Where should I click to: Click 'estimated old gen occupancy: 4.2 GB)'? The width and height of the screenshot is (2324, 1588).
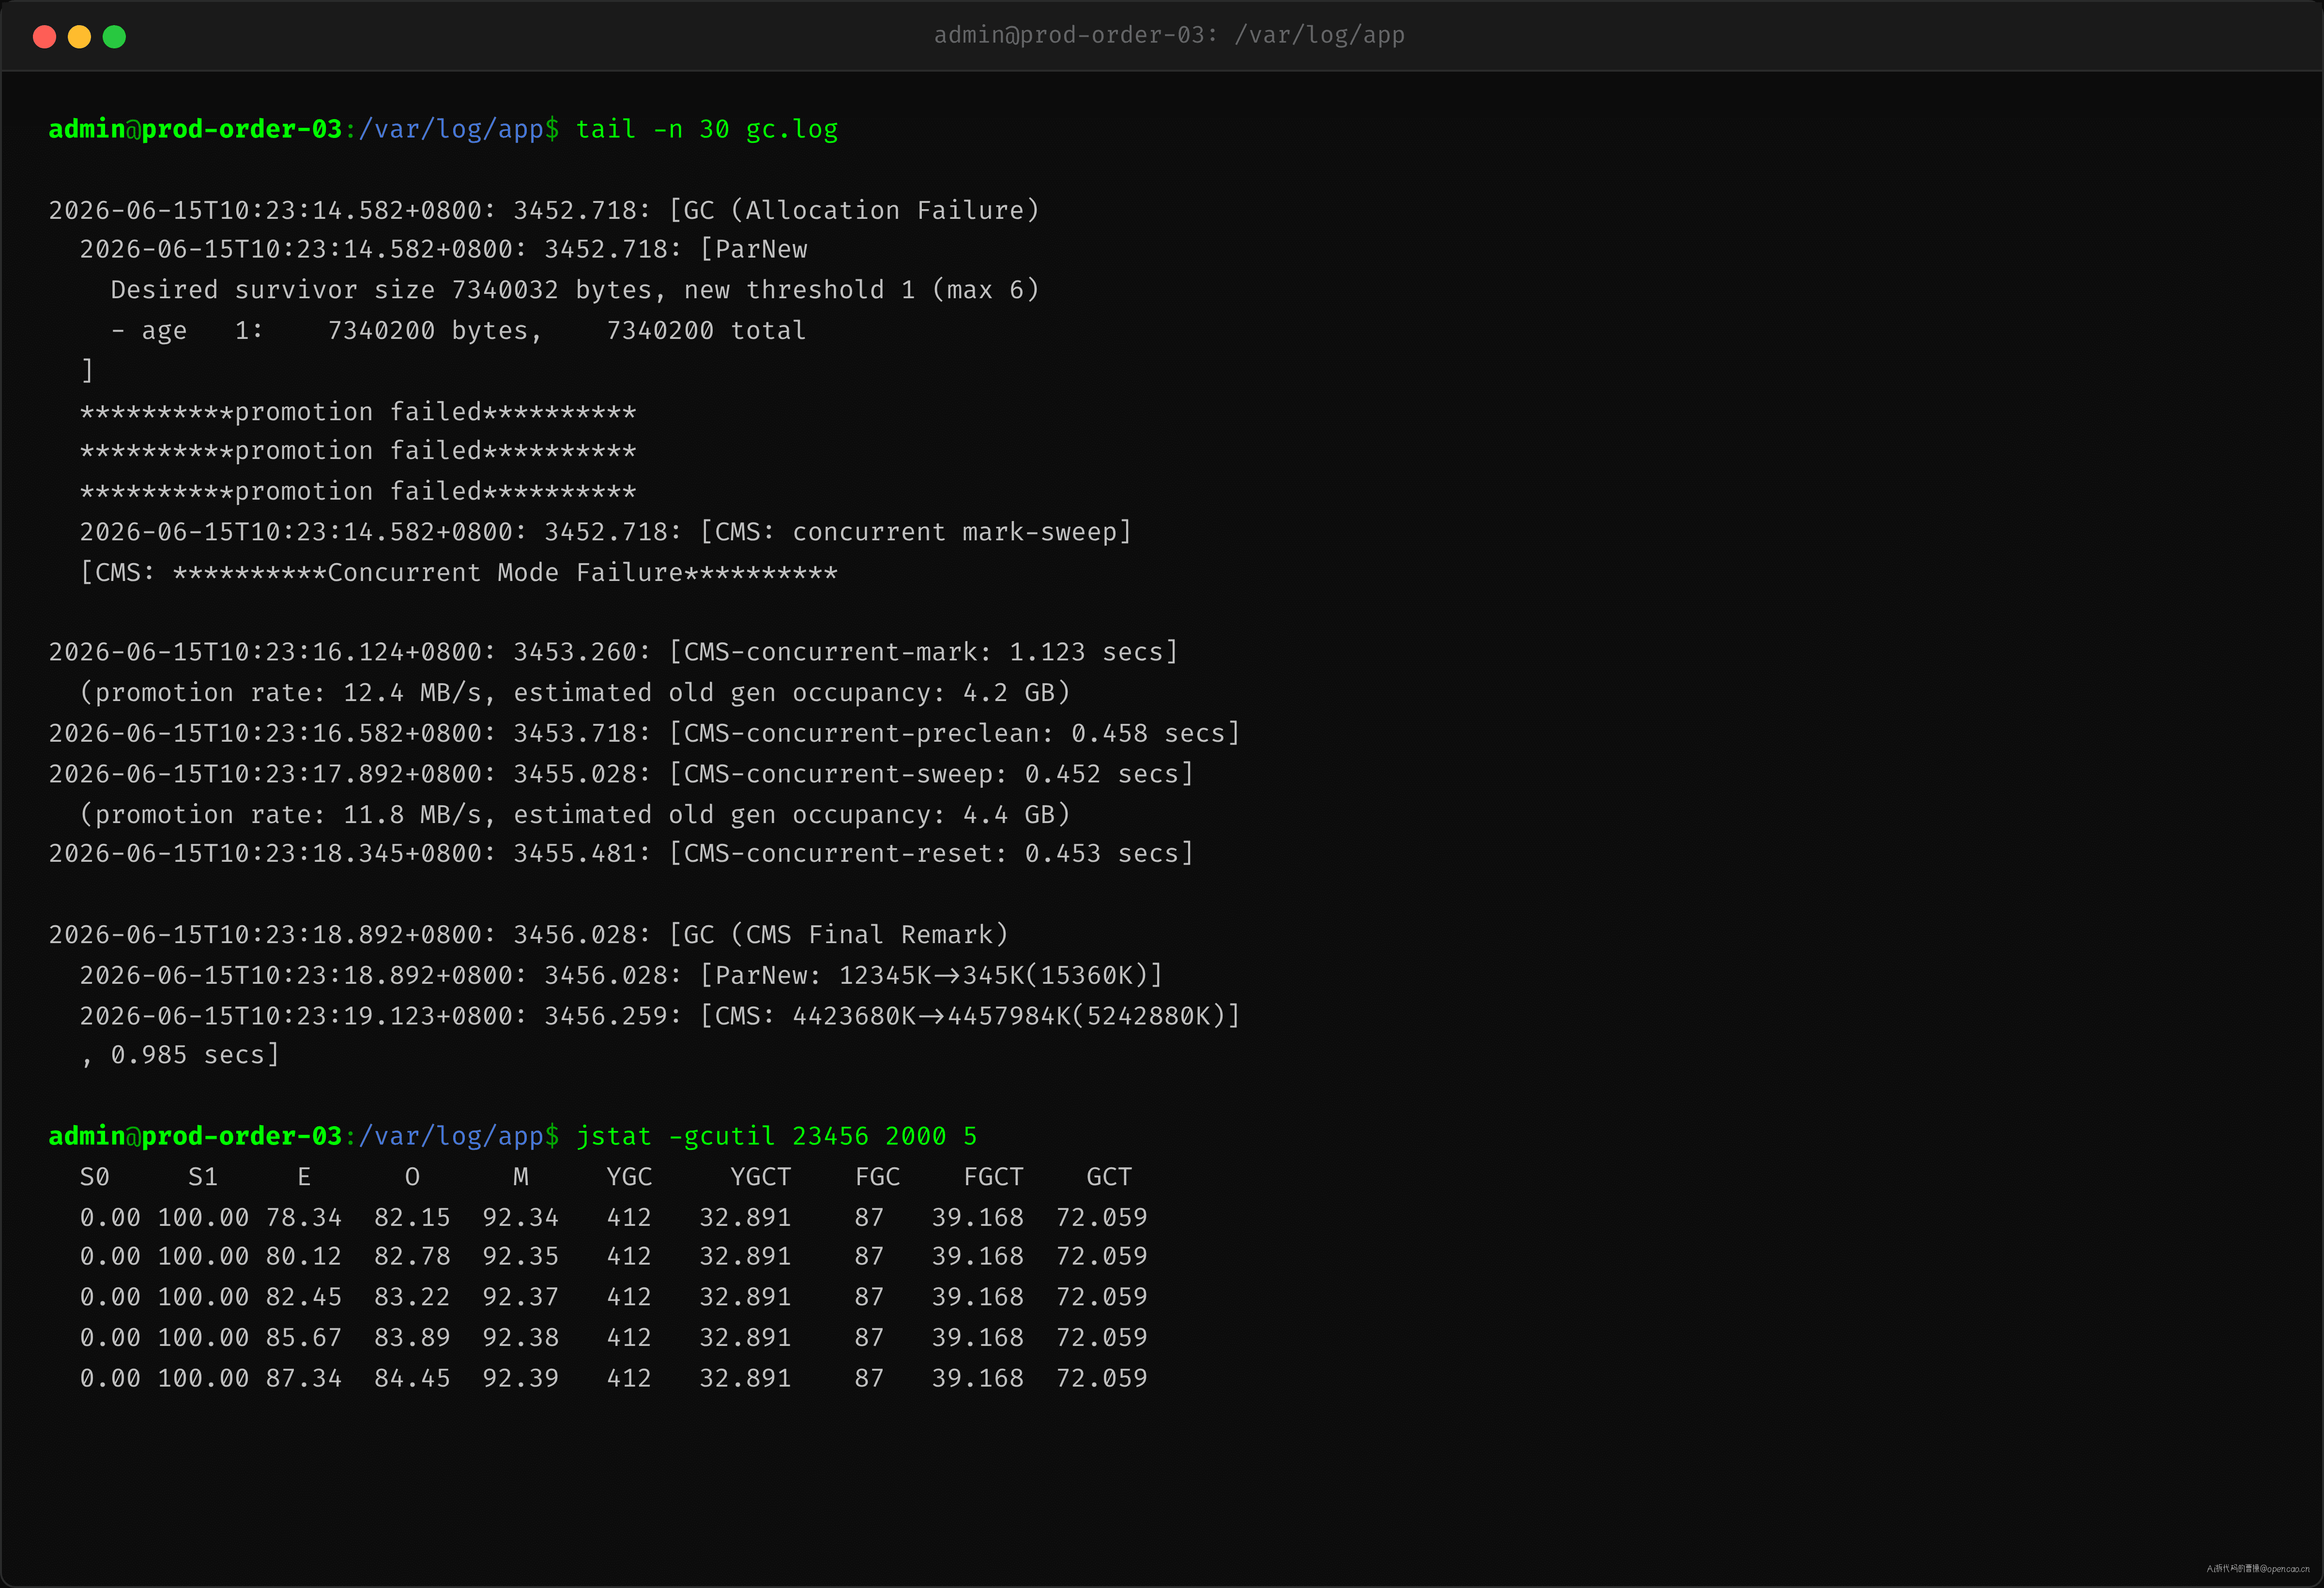tap(792, 693)
